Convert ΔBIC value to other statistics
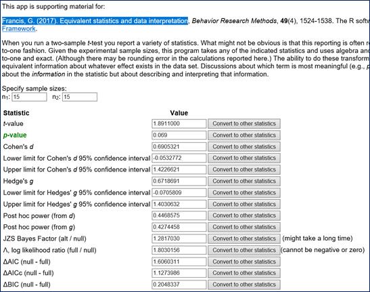 pos(244,285)
